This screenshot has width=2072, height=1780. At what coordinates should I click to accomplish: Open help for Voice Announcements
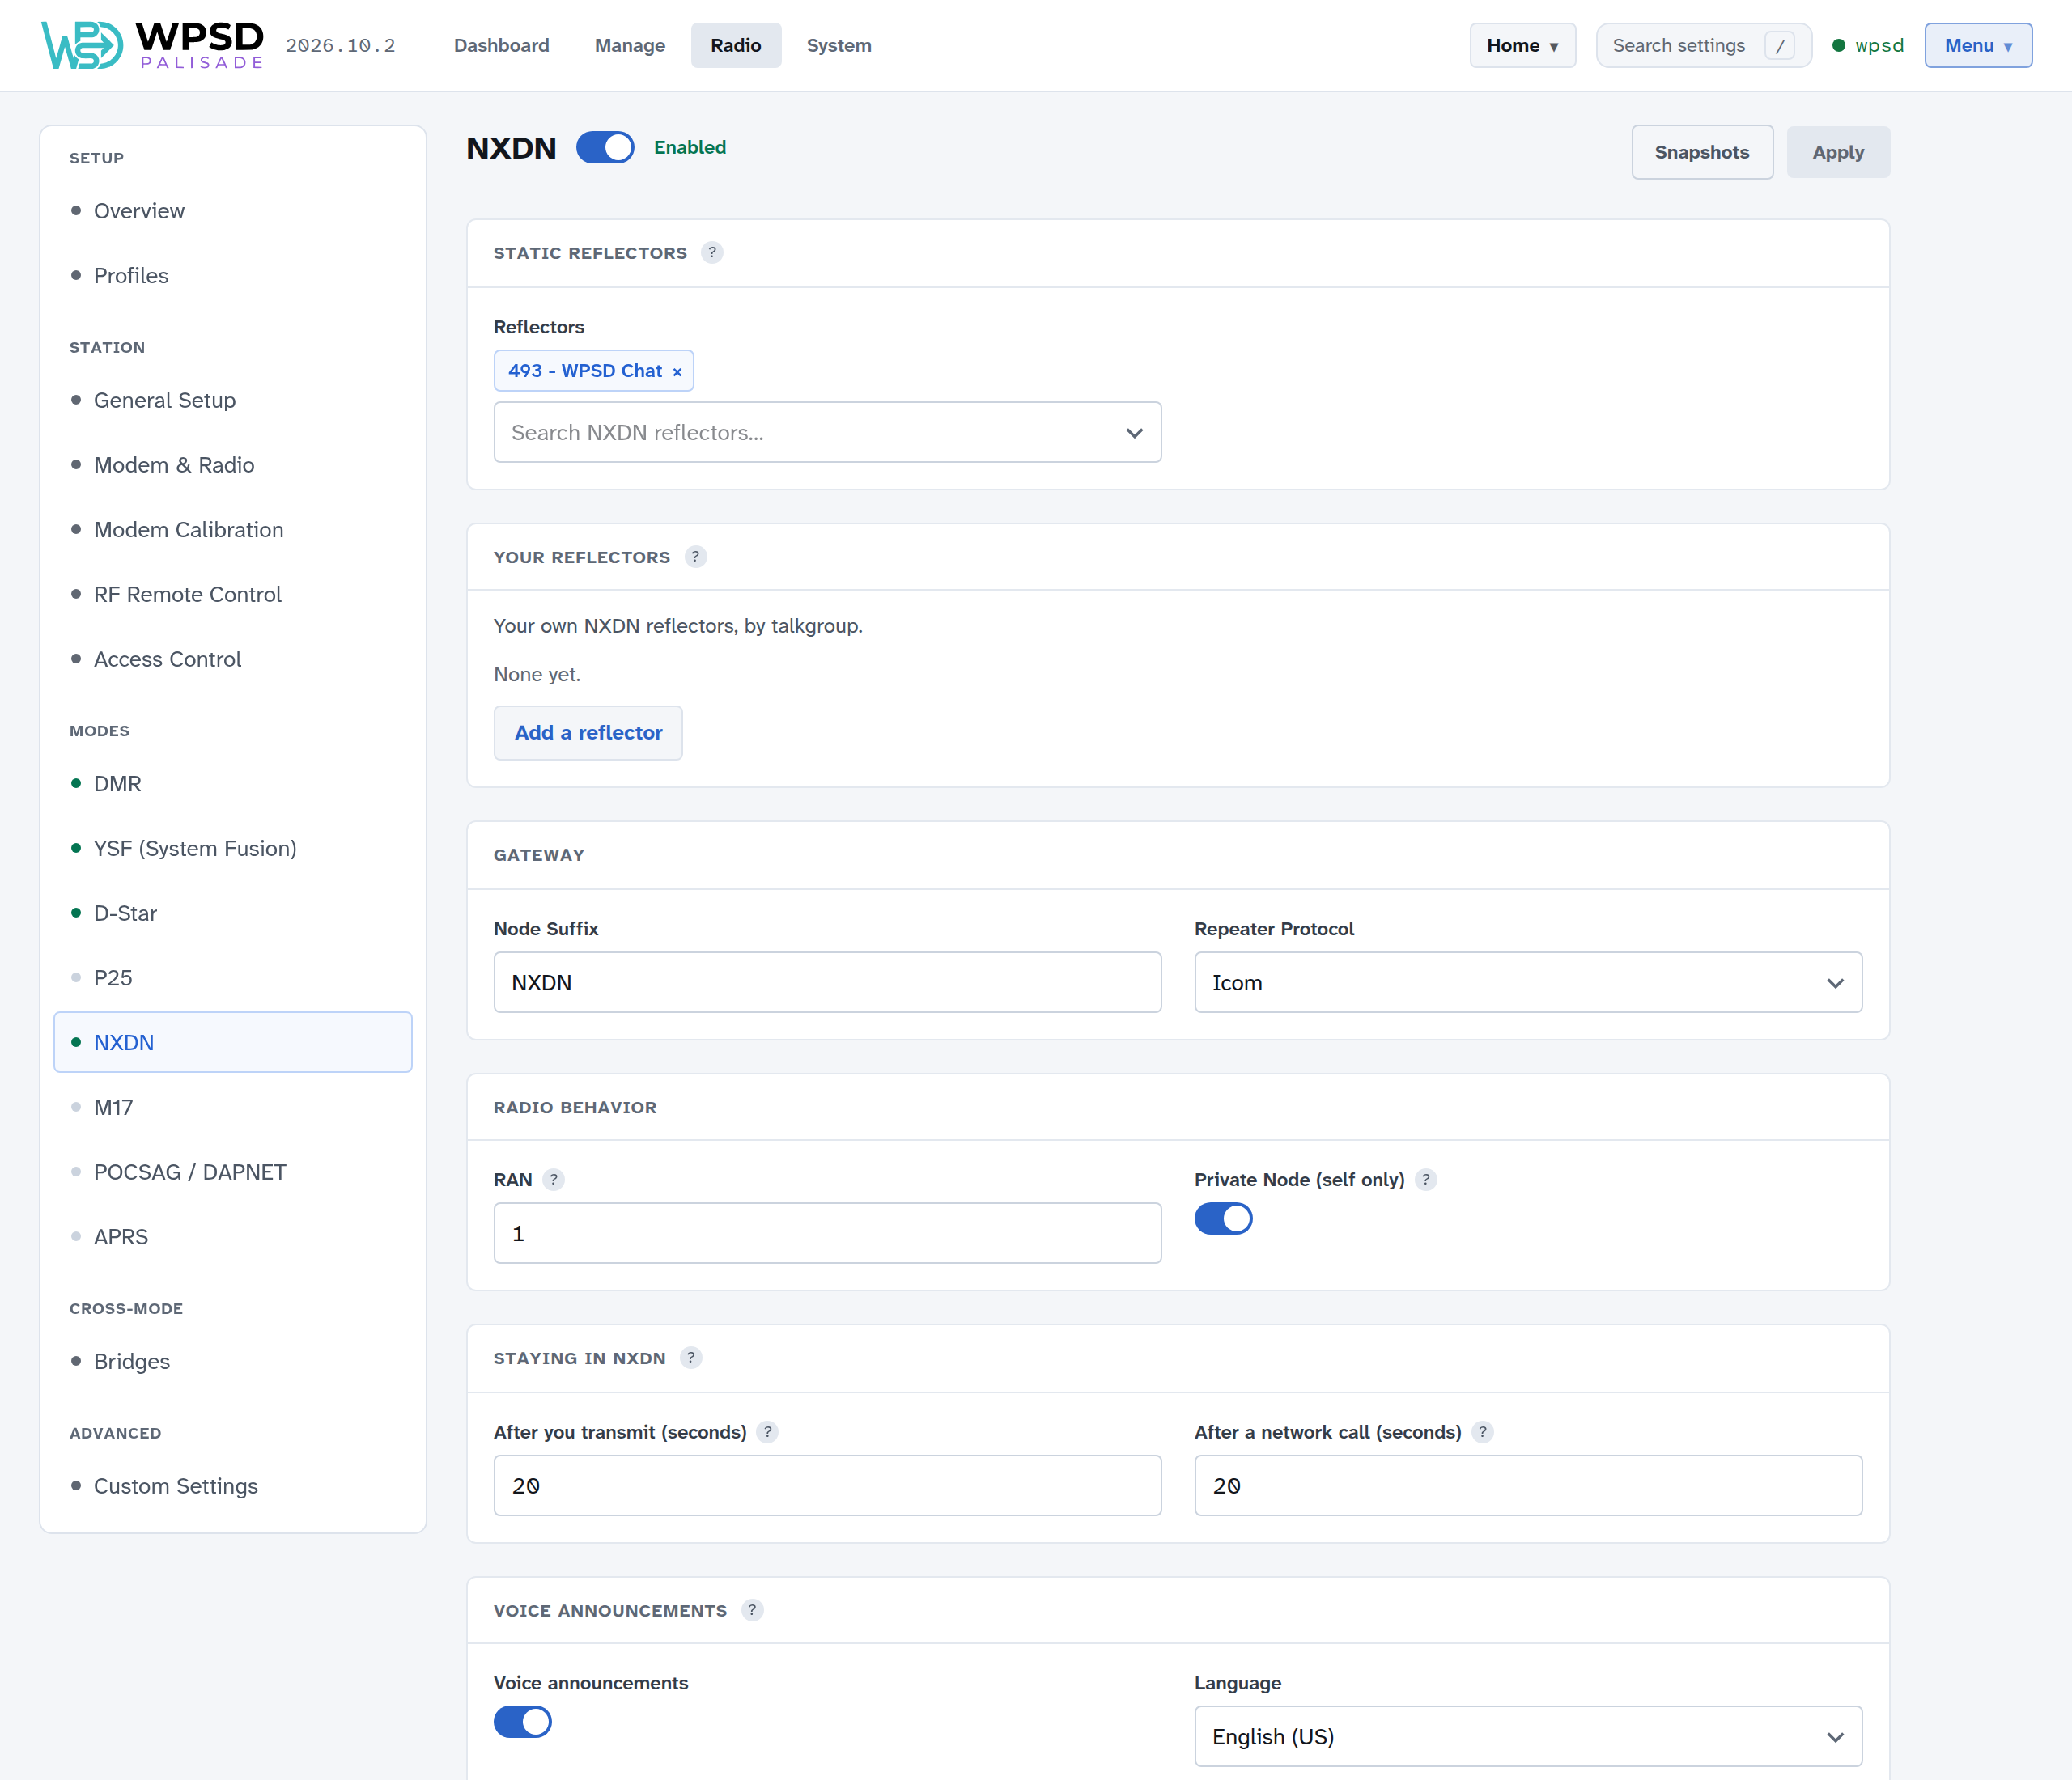tap(752, 1610)
